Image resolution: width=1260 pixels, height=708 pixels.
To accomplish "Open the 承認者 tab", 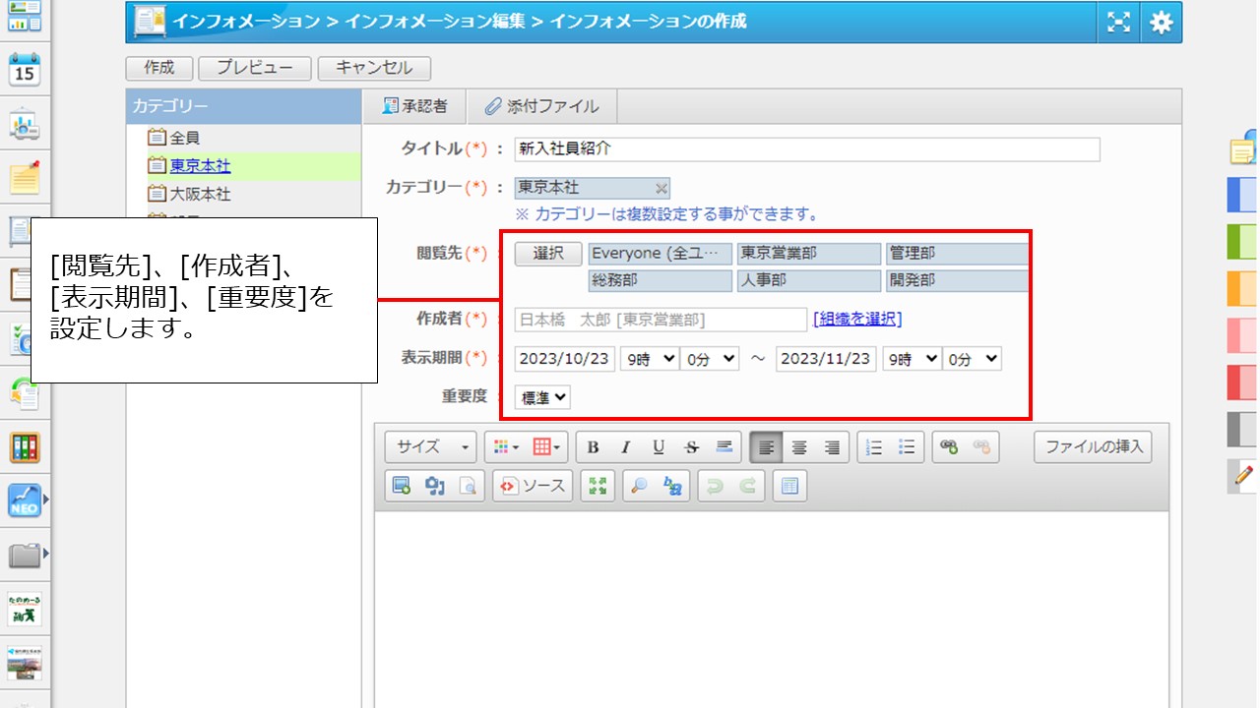I will coord(414,106).
